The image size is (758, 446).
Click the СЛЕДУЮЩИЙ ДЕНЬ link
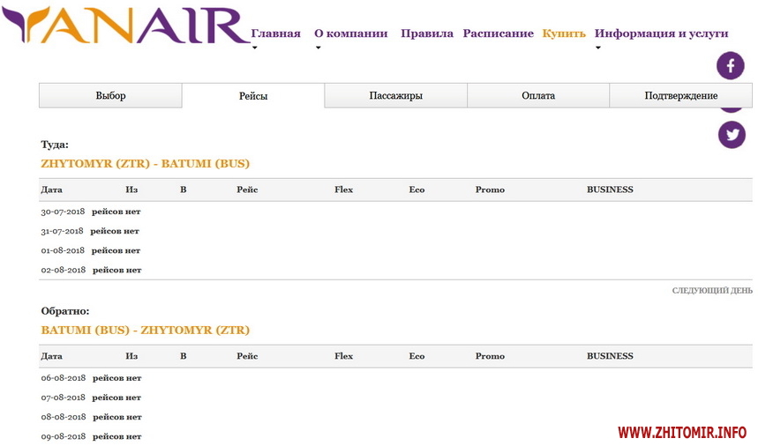pyautogui.click(x=711, y=290)
